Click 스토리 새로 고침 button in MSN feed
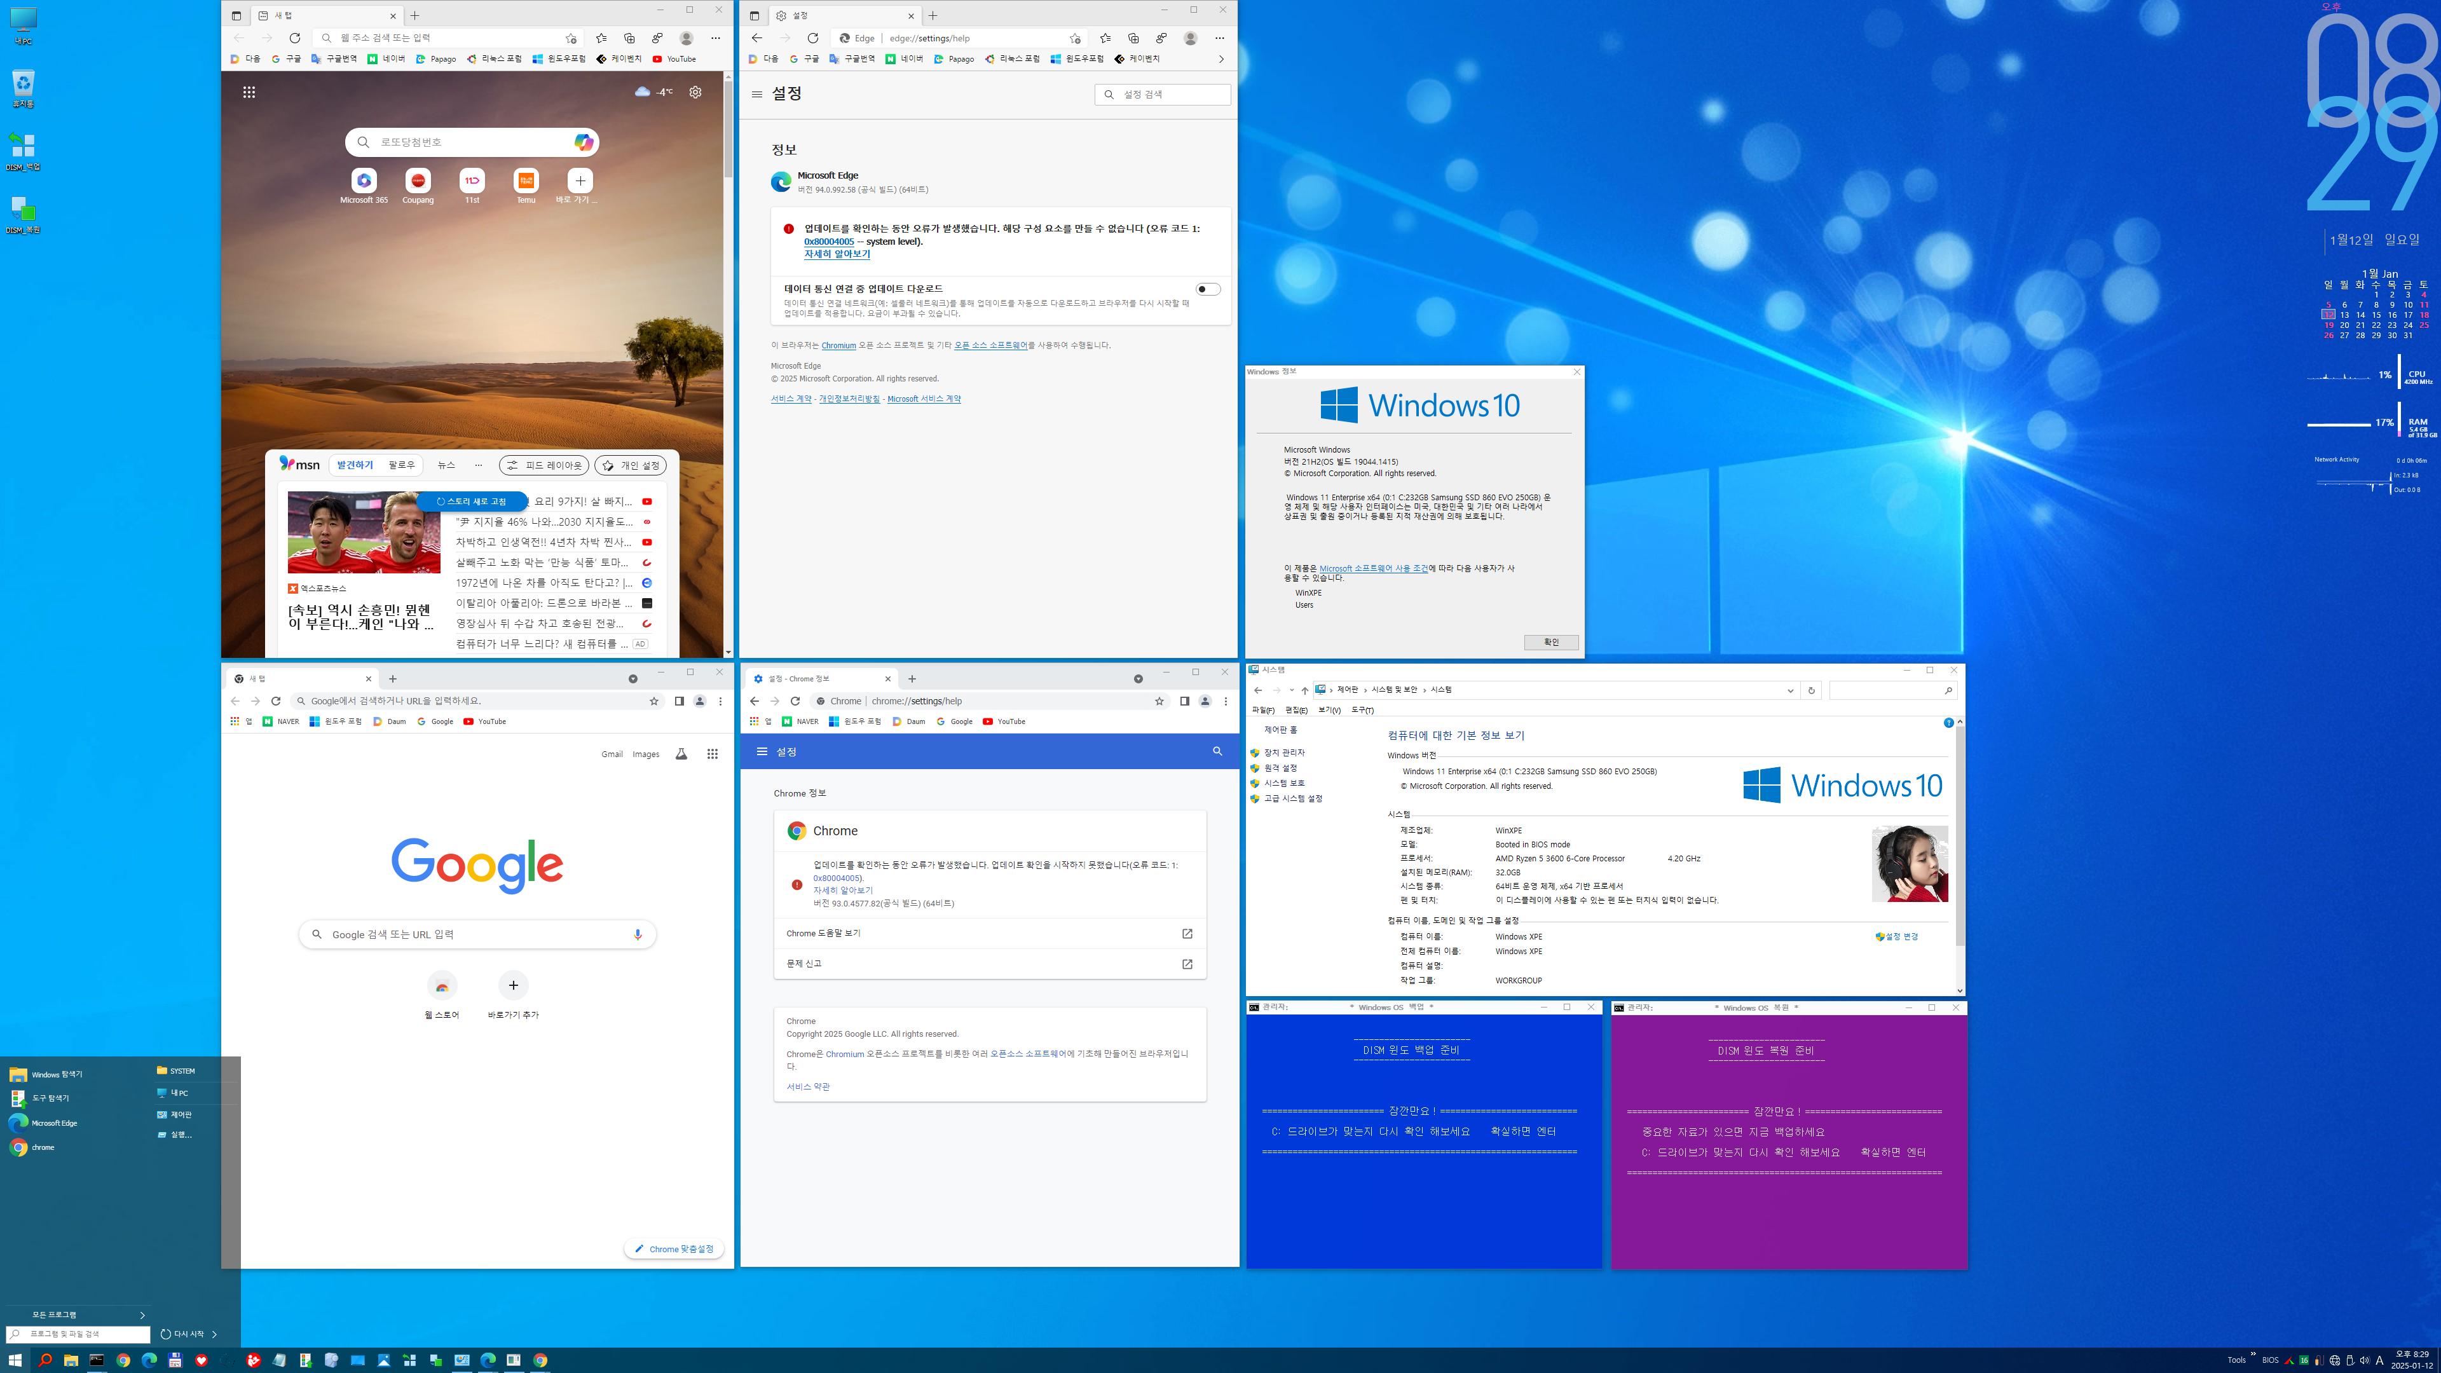 pyautogui.click(x=472, y=502)
